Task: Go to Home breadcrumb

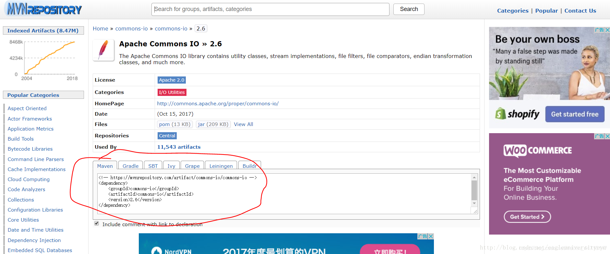Action: (101, 29)
